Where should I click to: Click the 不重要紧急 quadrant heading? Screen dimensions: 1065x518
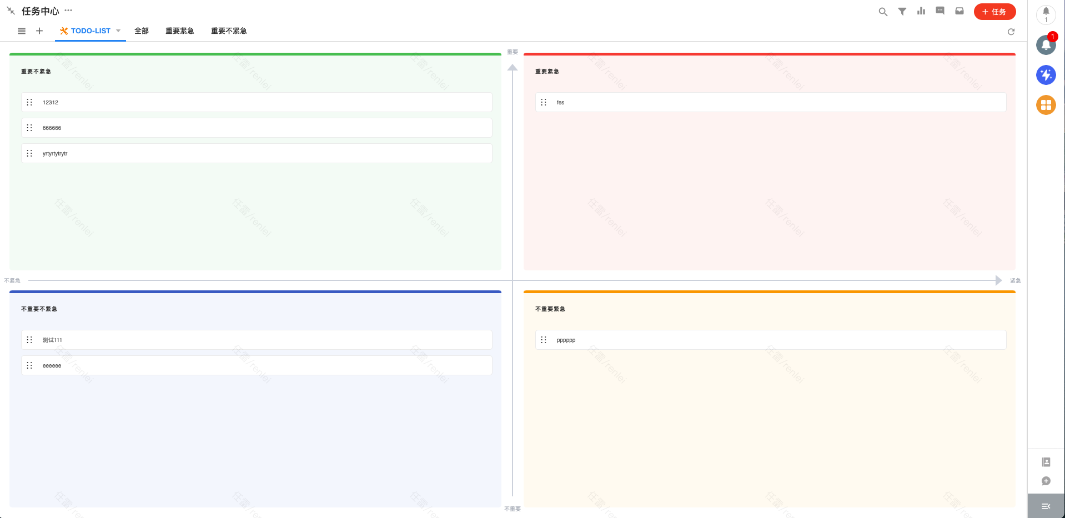tap(550, 309)
